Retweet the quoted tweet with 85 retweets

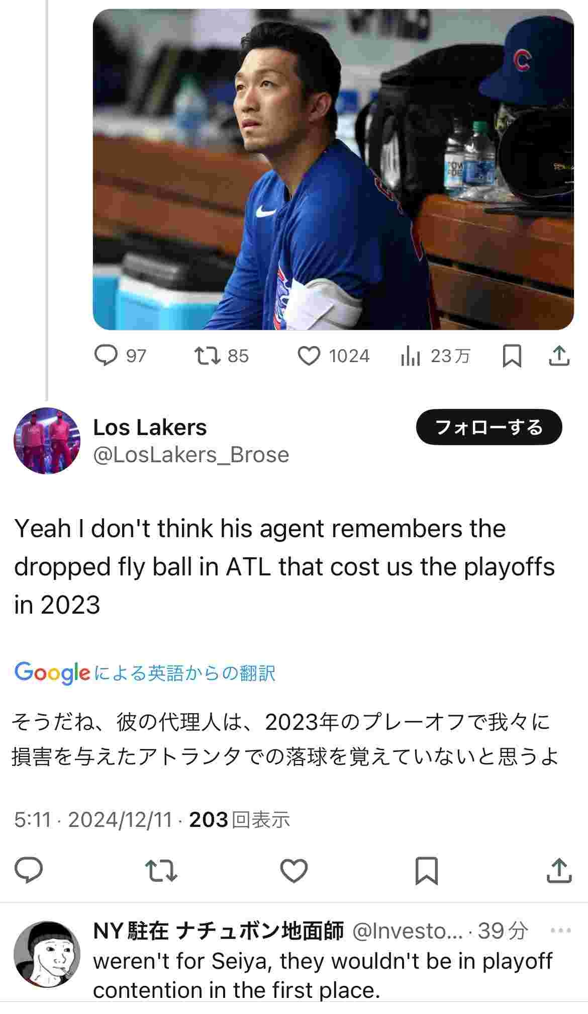click(x=222, y=356)
